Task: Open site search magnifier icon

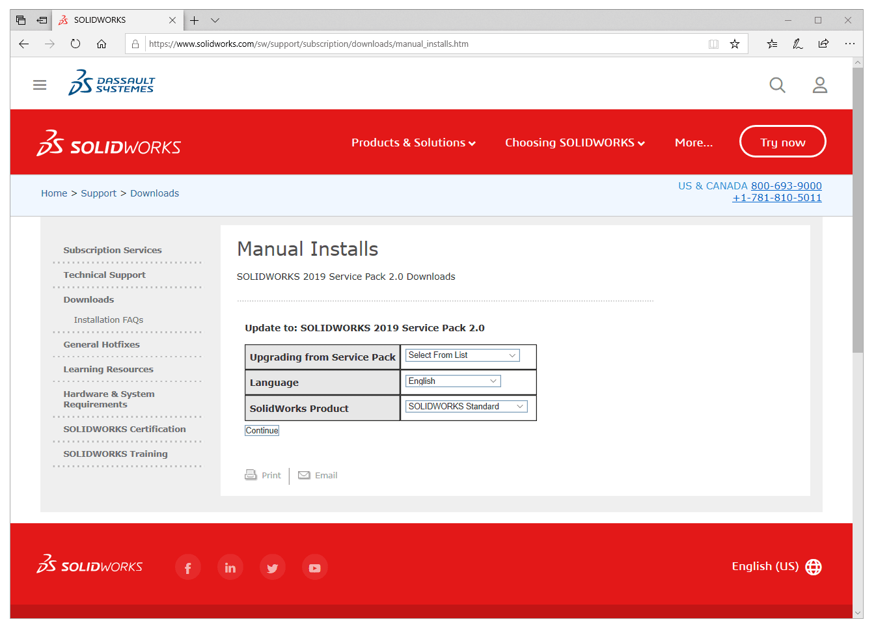Action: [777, 85]
